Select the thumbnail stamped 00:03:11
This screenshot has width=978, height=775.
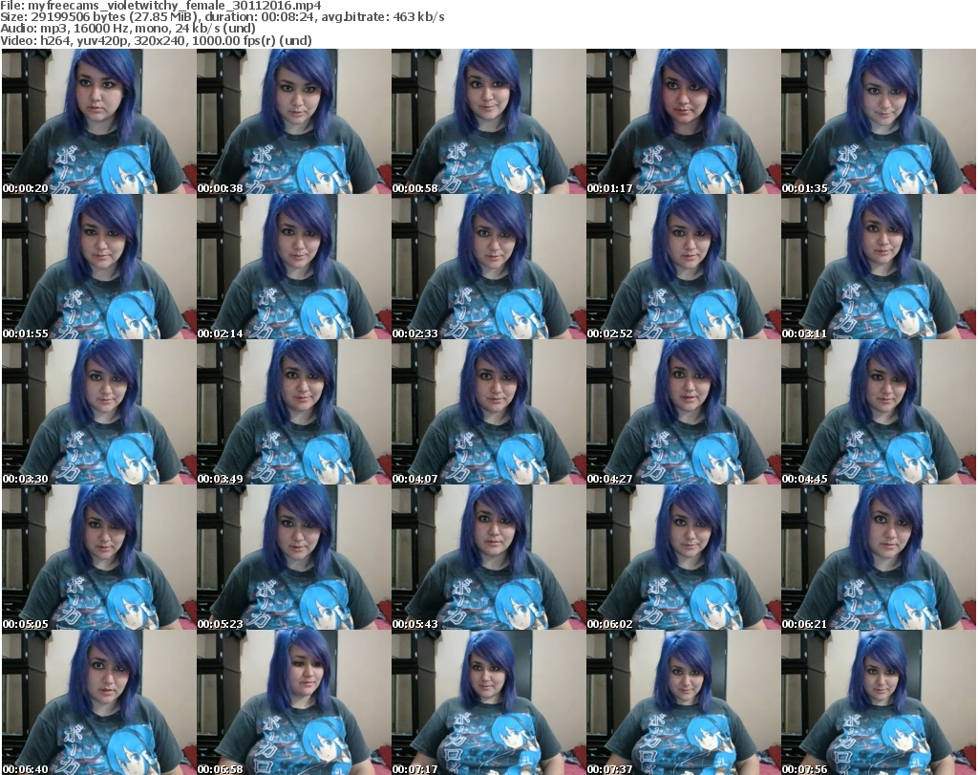[879, 267]
